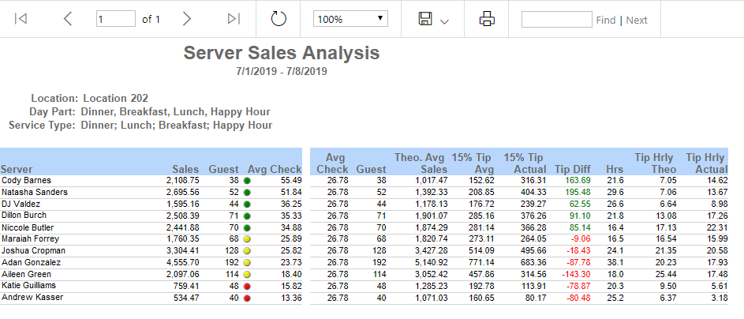
Task: Click the Service Type parameter value
Action: tap(177, 126)
